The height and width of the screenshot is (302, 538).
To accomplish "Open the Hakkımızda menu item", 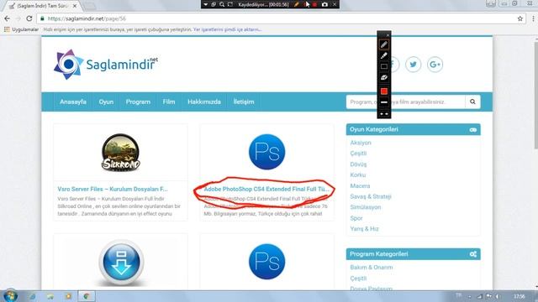I will coord(204,102).
